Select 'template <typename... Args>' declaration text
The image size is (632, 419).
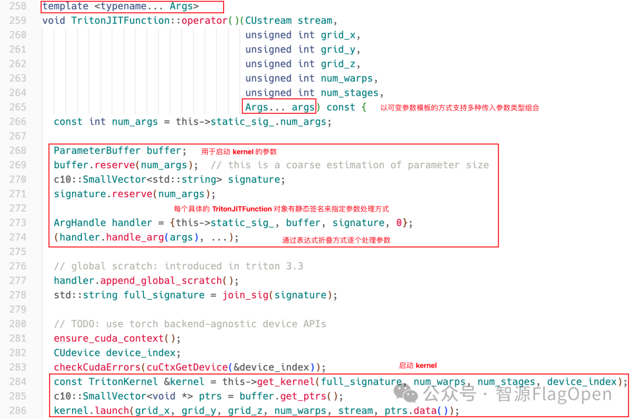click(121, 6)
